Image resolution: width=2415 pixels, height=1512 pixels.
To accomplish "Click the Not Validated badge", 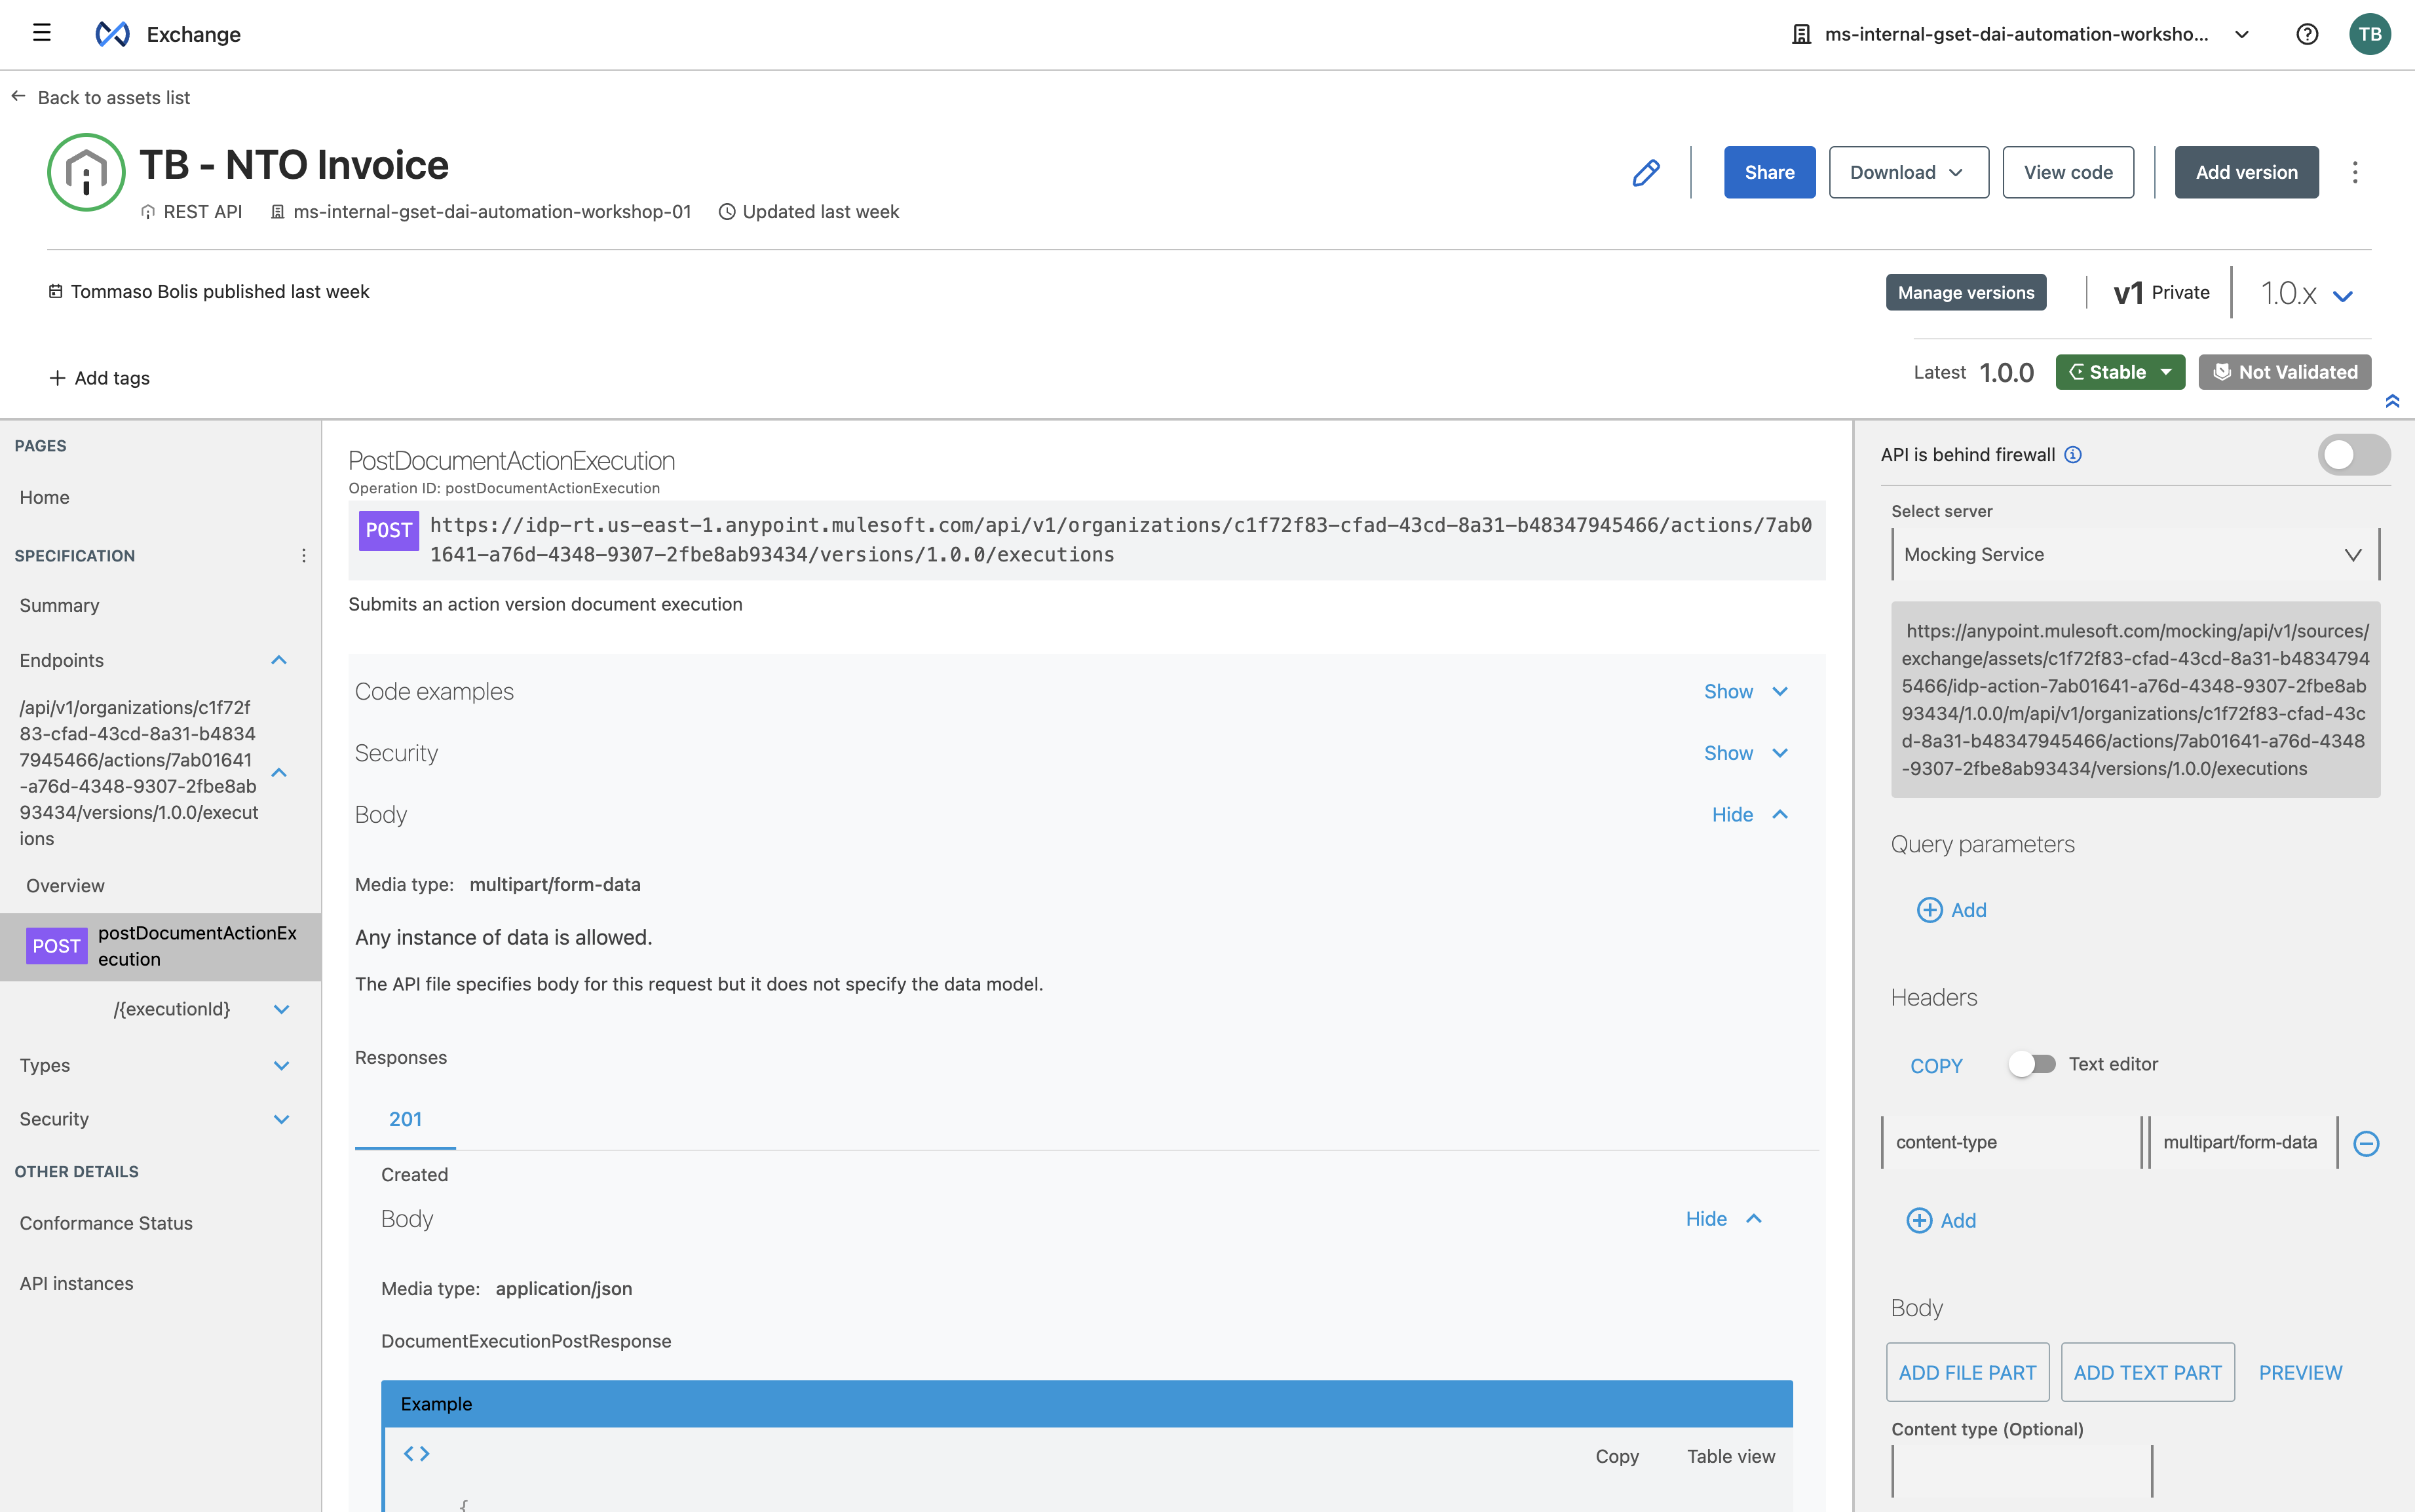I will pyautogui.click(x=2284, y=372).
